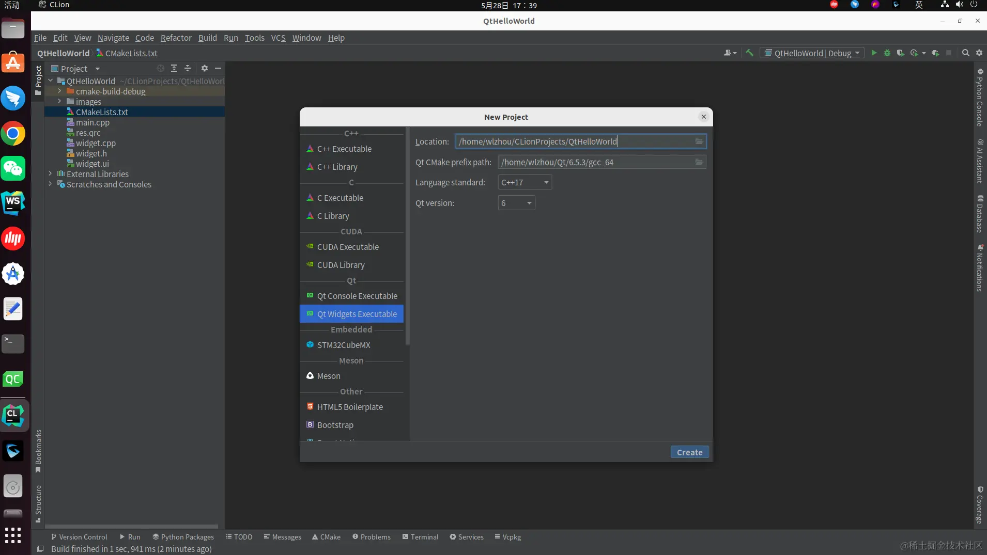Start debugging with the bug icon

887,53
